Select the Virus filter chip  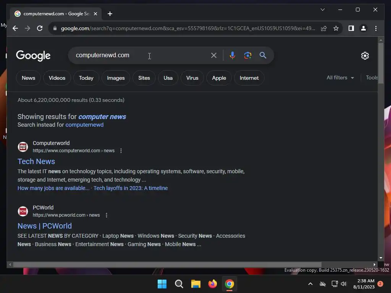click(x=192, y=78)
